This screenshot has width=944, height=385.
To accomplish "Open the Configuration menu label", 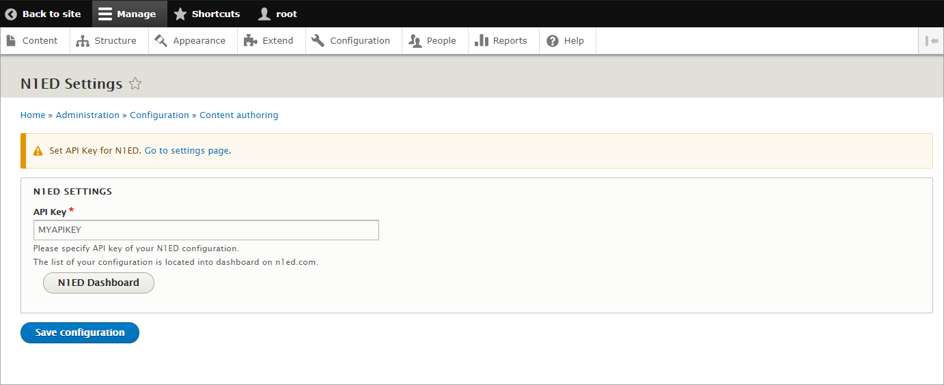I will tap(360, 41).
